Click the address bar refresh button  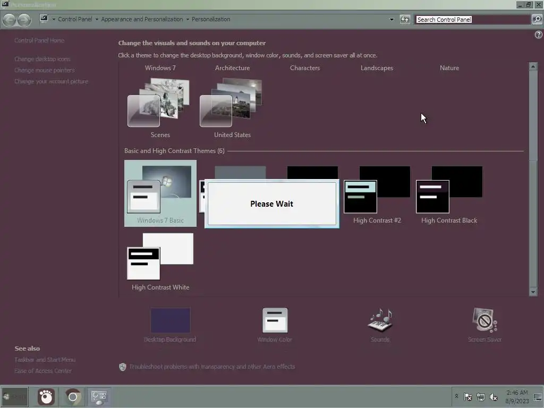[x=405, y=20]
